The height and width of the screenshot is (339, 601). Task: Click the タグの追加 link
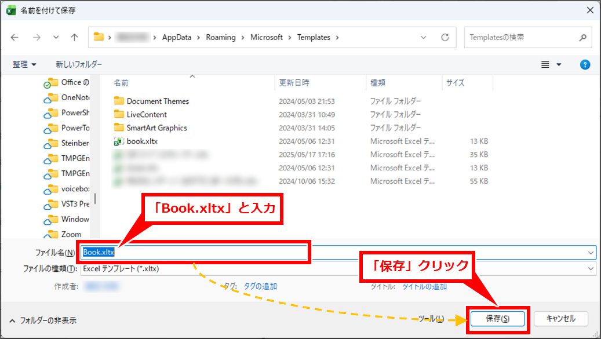[260, 286]
